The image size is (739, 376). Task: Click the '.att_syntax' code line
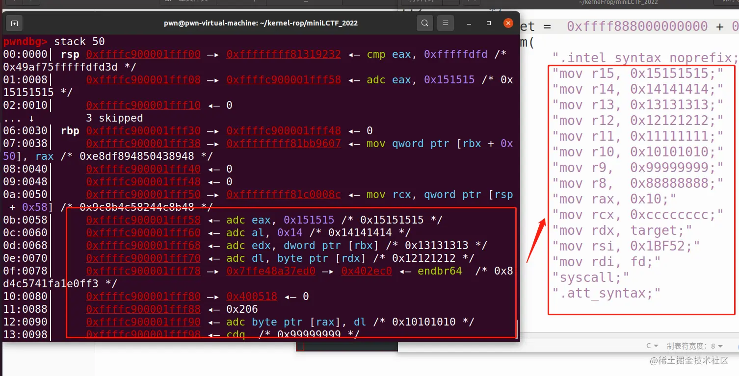pyautogui.click(x=607, y=293)
